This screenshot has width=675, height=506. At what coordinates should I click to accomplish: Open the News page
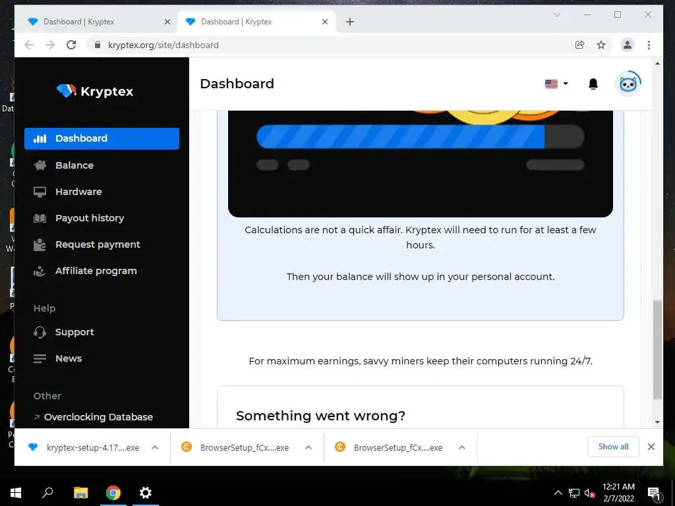point(69,358)
